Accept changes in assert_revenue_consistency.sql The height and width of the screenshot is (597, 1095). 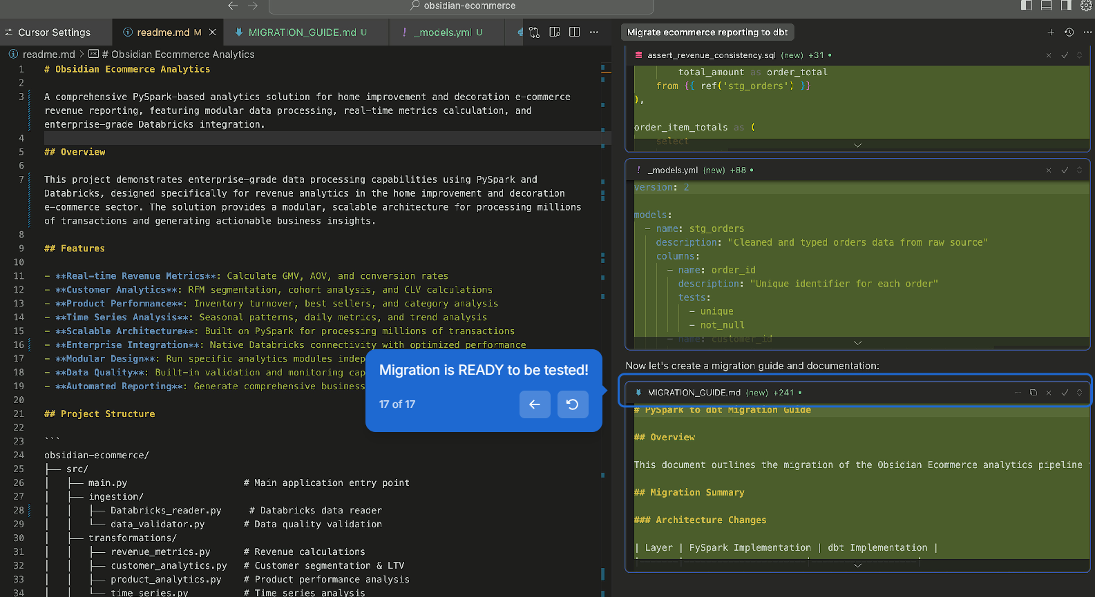click(x=1065, y=55)
